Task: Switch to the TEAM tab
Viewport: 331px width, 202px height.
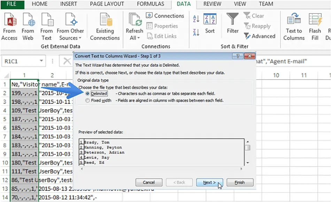Action: 266,4
